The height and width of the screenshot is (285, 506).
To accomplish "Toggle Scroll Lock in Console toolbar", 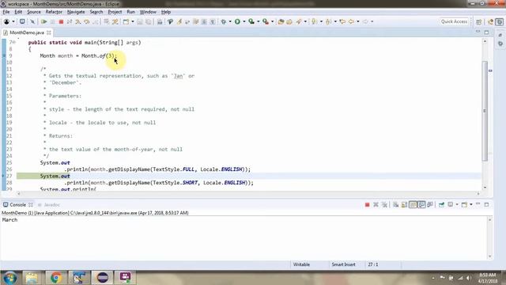I will pyautogui.click(x=404, y=204).
